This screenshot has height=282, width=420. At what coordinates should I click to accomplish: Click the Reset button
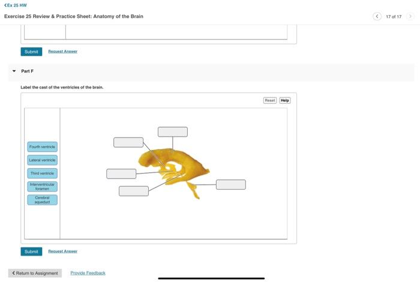pyautogui.click(x=270, y=100)
